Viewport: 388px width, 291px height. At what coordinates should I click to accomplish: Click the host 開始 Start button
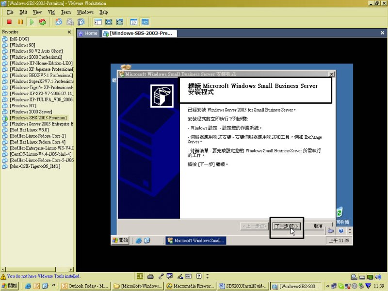10,286
